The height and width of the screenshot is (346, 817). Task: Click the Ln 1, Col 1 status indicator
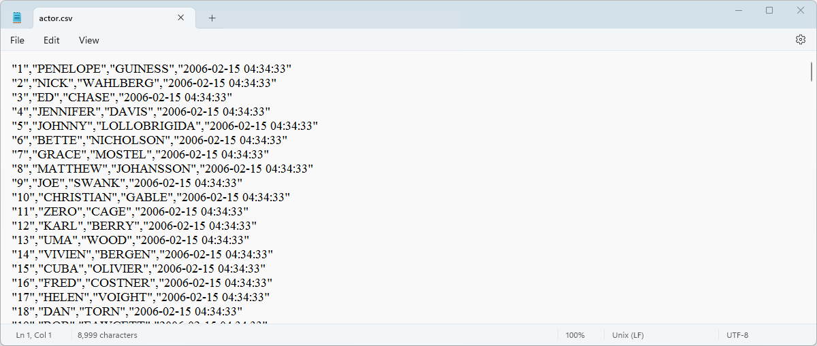(x=34, y=335)
